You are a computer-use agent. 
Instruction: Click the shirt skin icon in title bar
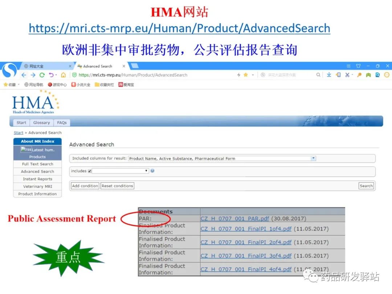coord(358,66)
